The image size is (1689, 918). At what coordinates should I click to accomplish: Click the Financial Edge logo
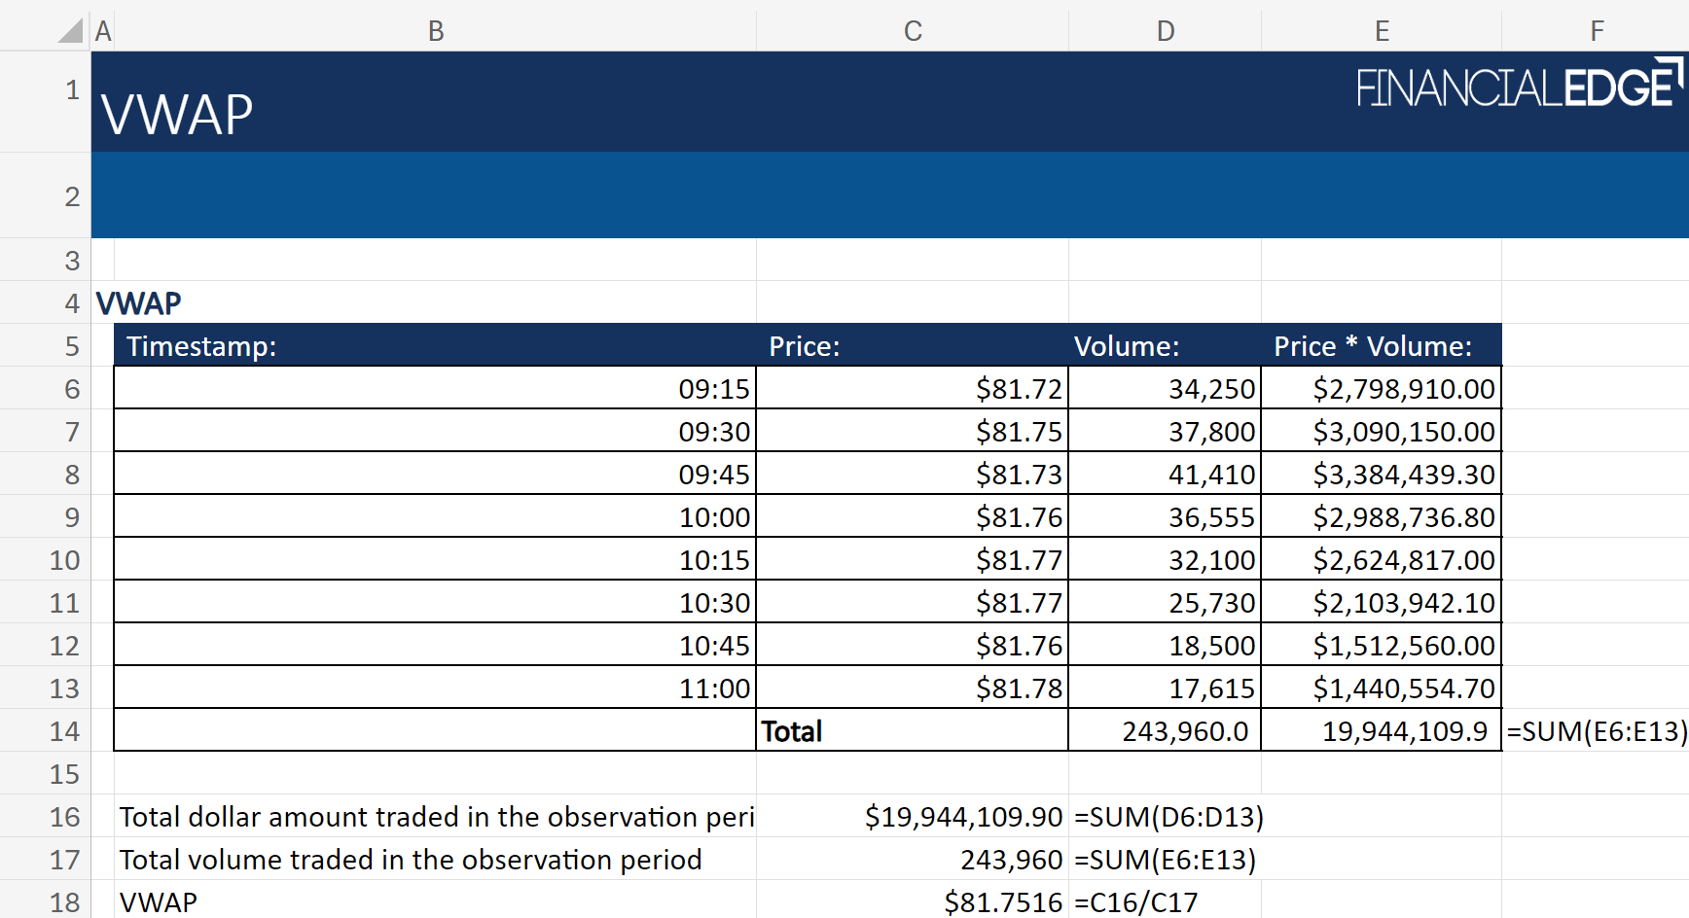[1518, 86]
